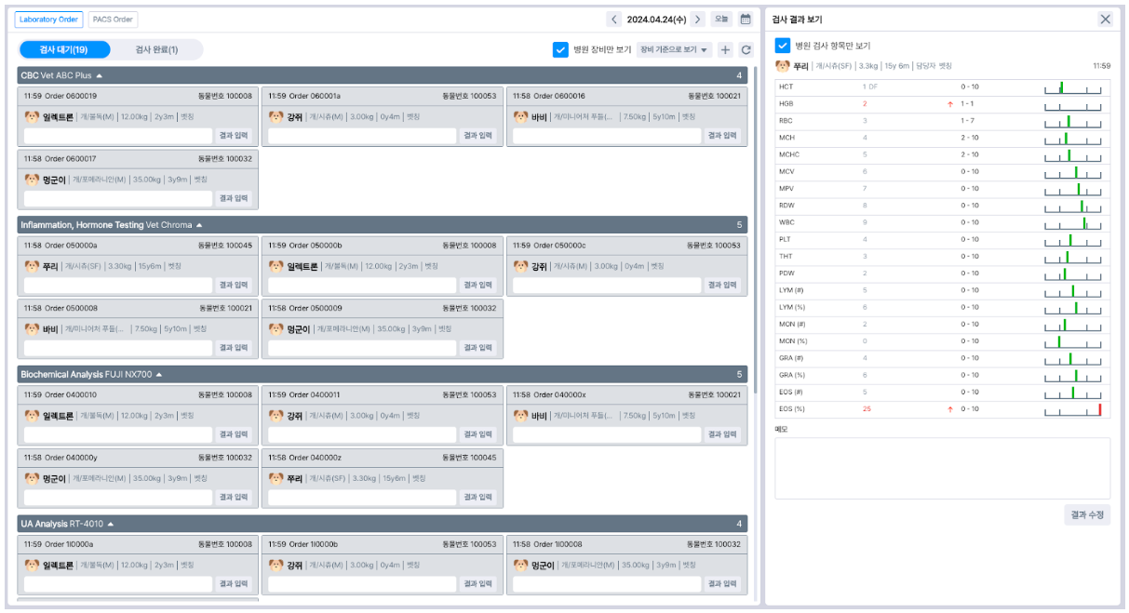Click the 오늘 today button
This screenshot has height=613, width=1129.
point(721,20)
